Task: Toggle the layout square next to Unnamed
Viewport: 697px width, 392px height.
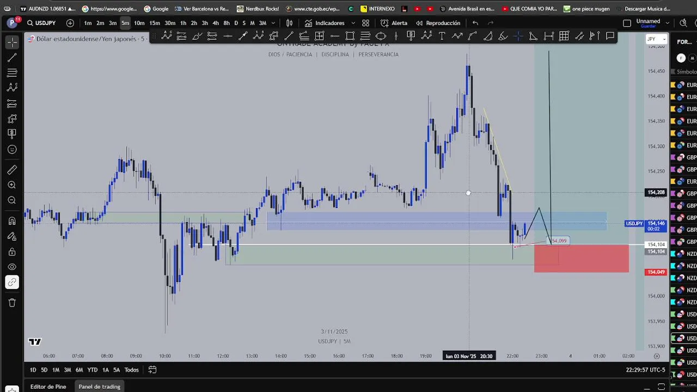Action: [627, 23]
